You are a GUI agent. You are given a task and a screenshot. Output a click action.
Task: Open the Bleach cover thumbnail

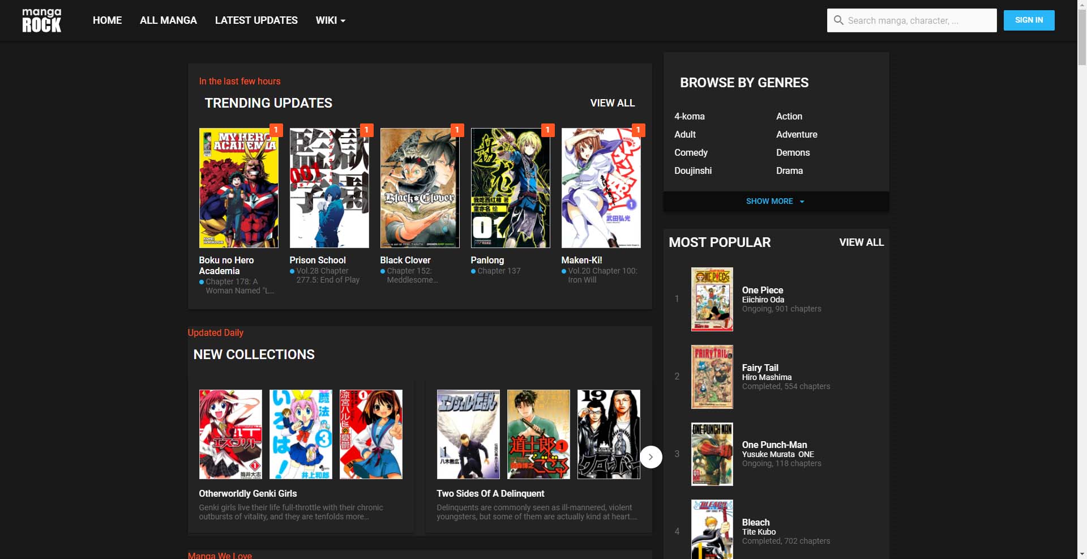point(712,529)
